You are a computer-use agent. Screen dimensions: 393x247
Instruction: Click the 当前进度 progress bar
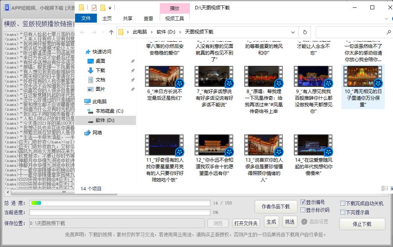click(x=120, y=212)
